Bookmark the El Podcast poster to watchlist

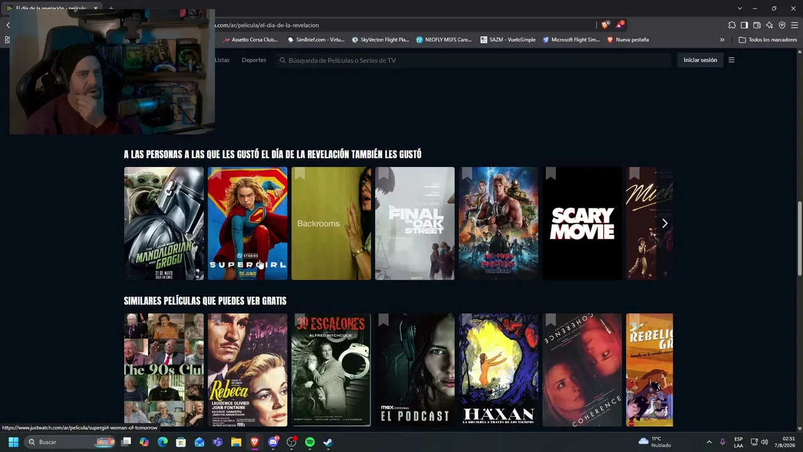coord(383,320)
